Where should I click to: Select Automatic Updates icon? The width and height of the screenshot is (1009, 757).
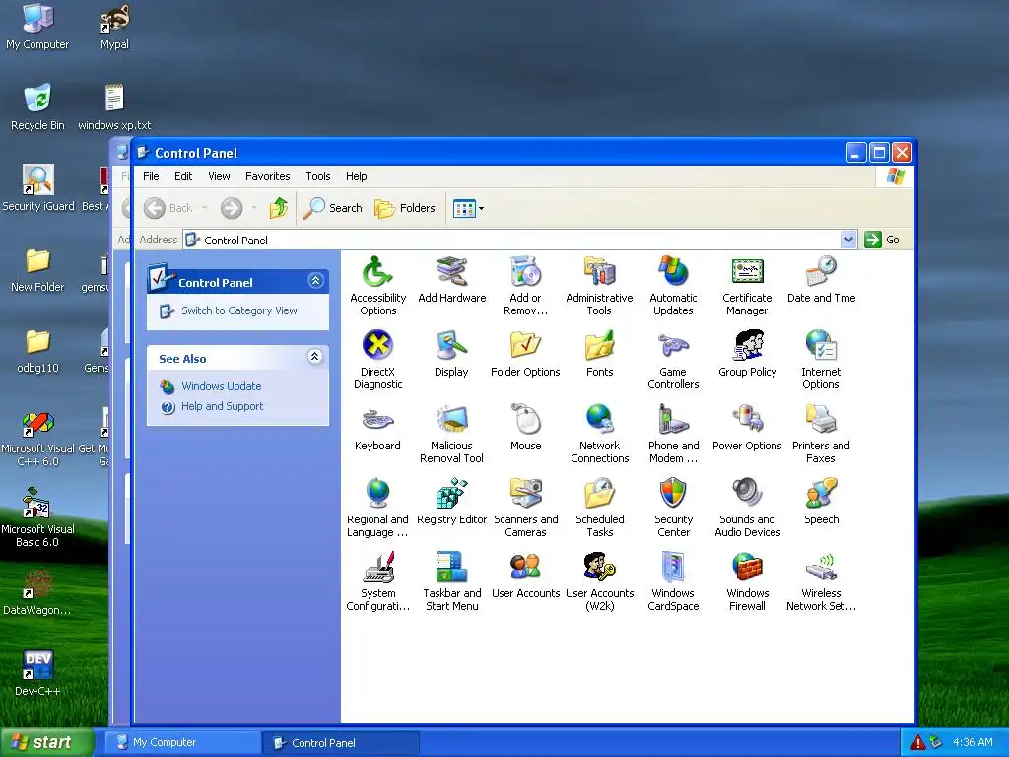(673, 272)
